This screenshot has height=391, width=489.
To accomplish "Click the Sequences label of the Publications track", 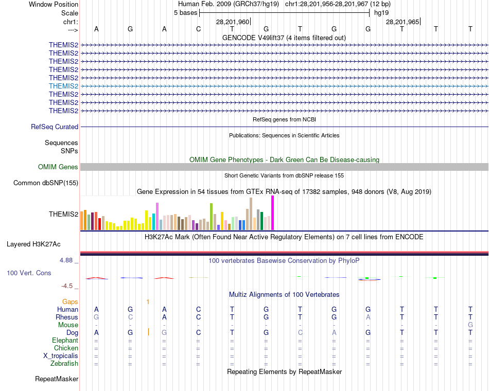I will [61, 143].
